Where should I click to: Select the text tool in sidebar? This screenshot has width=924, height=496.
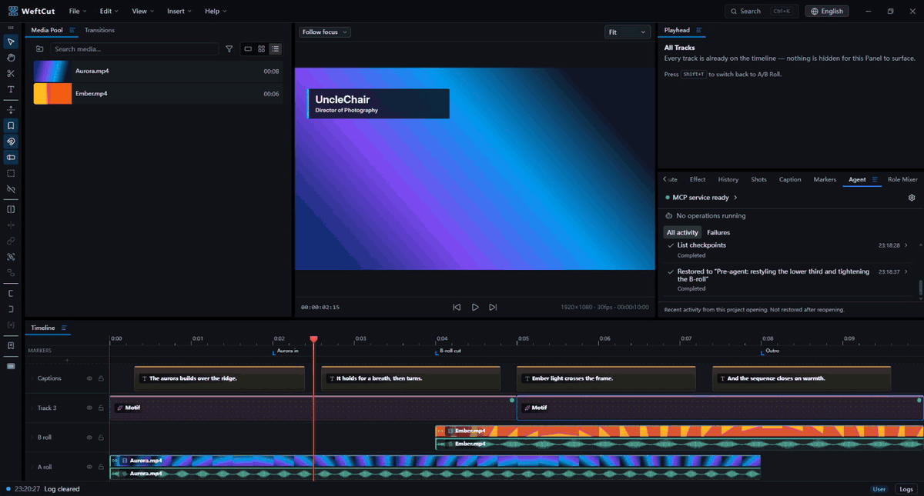click(x=11, y=89)
